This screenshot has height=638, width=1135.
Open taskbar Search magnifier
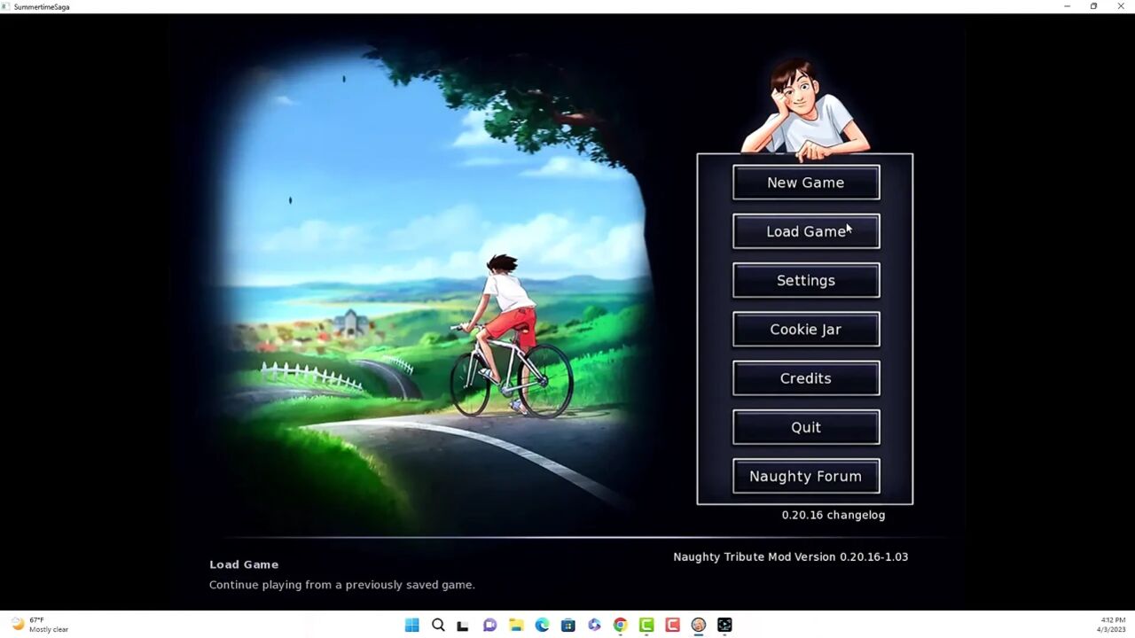[x=438, y=625]
